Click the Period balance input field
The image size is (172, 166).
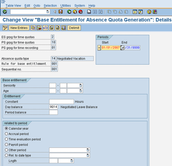coord(53,112)
